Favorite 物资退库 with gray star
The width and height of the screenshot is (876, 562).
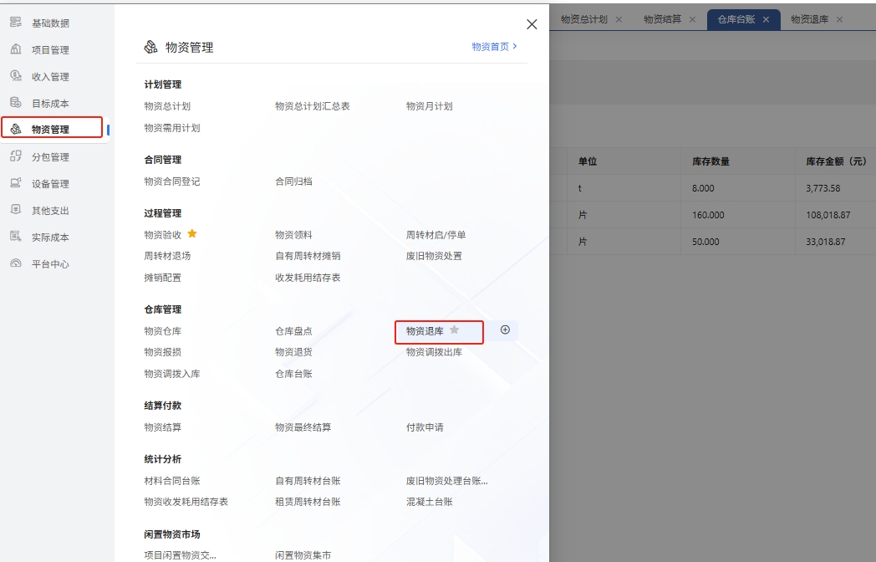[455, 330]
